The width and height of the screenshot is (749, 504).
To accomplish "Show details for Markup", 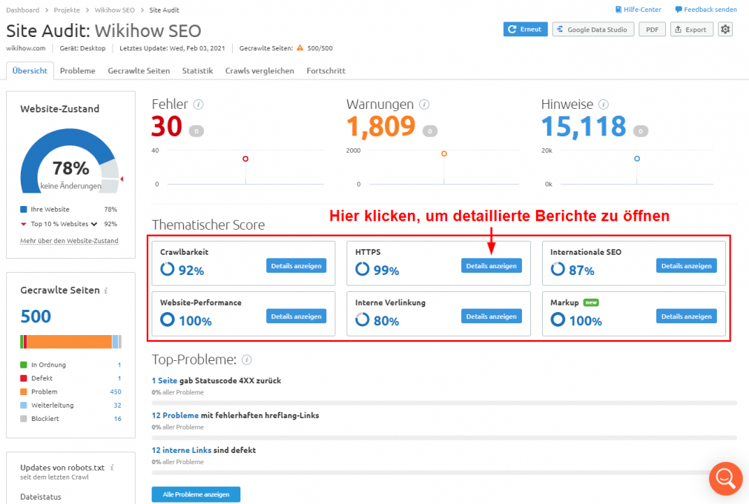I will click(687, 316).
